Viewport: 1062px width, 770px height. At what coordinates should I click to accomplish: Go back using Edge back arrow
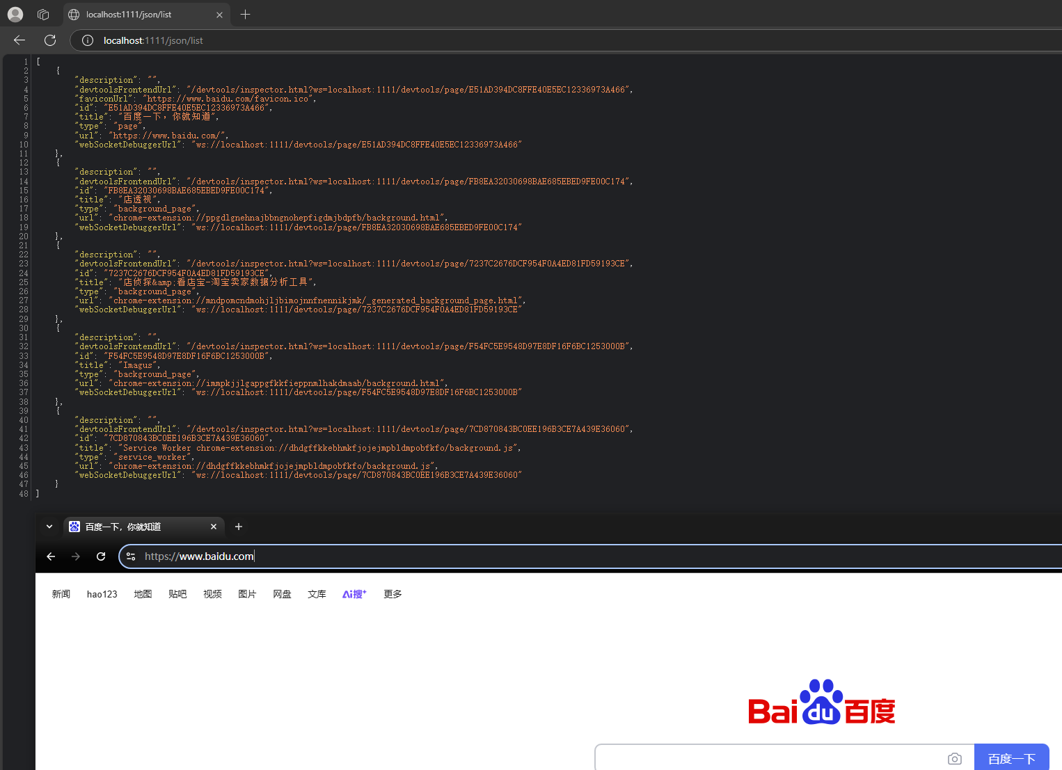pyautogui.click(x=19, y=40)
